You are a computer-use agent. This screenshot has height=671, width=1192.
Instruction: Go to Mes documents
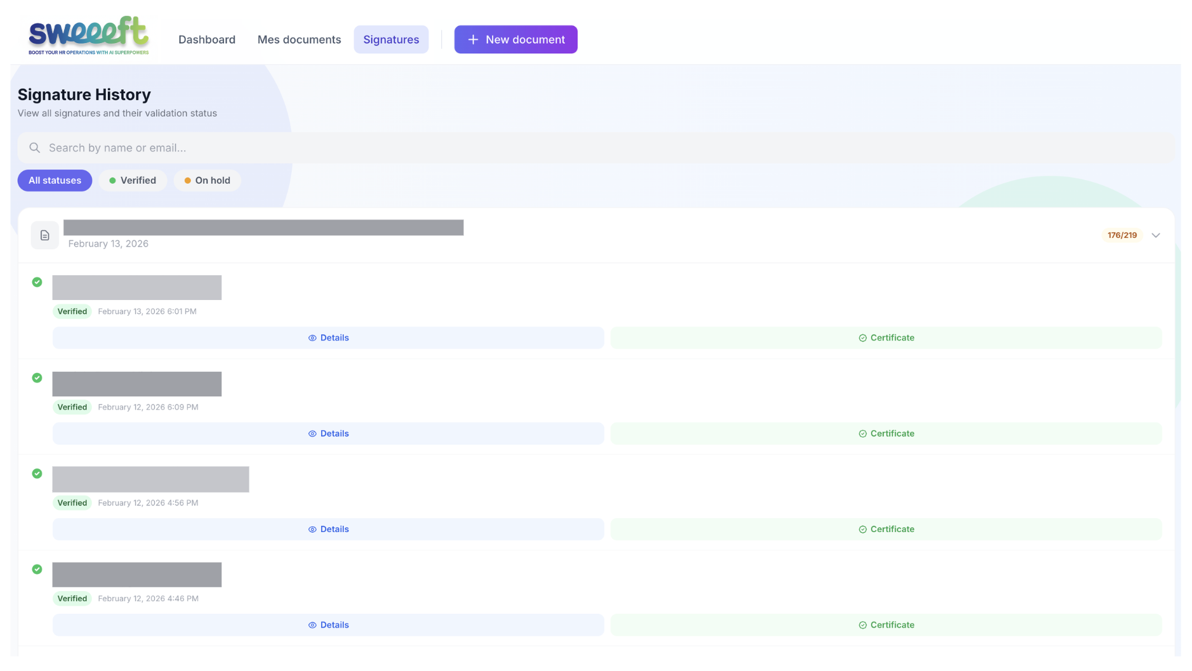299,39
